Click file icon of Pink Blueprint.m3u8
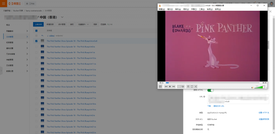Viewport: 275px width, 134px height. 42,41
